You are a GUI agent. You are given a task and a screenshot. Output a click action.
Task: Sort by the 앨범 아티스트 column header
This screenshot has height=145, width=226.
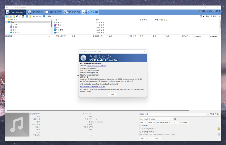pyautogui.click(x=97, y=36)
